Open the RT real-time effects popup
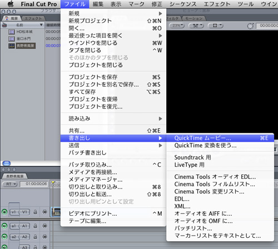 coord(9,184)
